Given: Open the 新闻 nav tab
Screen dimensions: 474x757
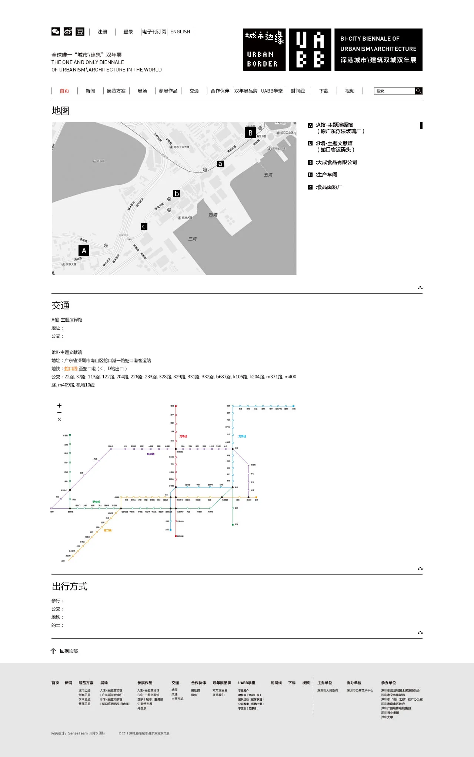Looking at the screenshot, I should (x=90, y=91).
